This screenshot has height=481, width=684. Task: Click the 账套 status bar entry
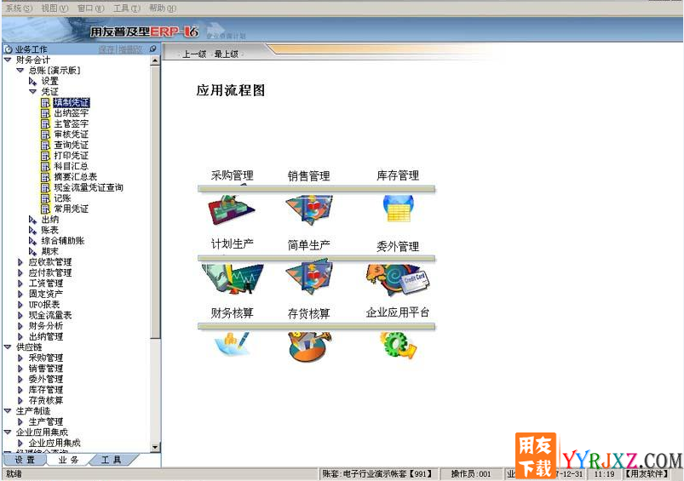(x=376, y=473)
